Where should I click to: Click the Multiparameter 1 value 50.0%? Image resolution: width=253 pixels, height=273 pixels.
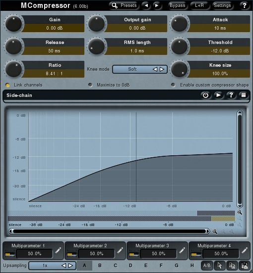(x=35, y=254)
